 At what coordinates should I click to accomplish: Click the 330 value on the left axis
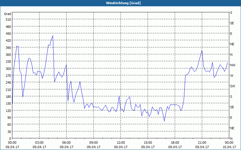9,62
